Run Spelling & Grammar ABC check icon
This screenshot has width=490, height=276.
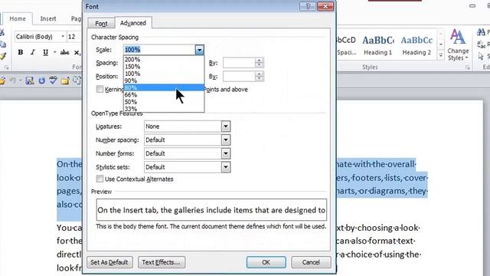[x=53, y=80]
